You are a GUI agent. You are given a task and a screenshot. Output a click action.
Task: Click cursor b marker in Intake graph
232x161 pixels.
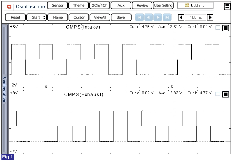point(172,86)
